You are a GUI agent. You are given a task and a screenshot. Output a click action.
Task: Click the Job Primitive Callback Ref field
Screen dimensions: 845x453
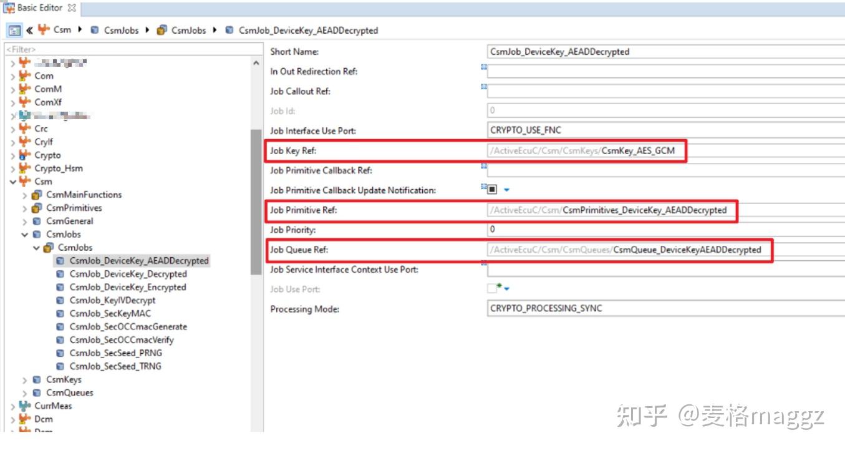(x=666, y=170)
